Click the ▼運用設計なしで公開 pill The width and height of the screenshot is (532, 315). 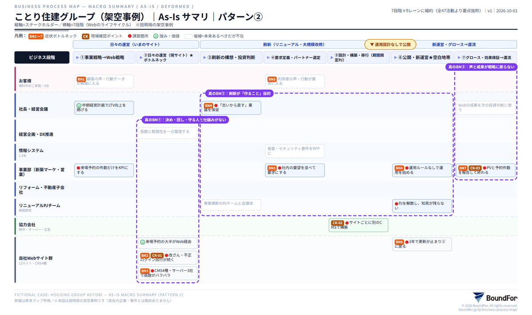pyautogui.click(x=390, y=44)
